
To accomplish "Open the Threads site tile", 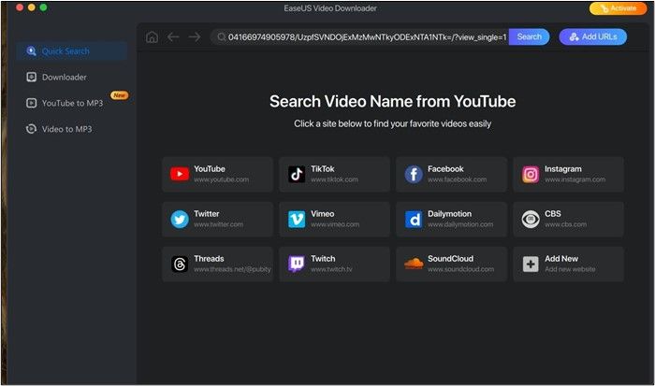I will click(x=217, y=264).
